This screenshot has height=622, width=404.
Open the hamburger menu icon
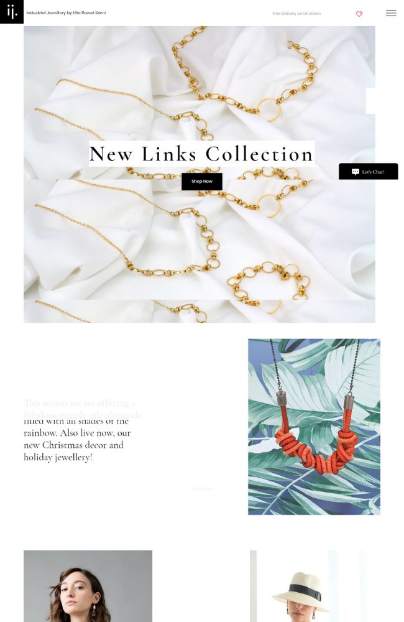(x=391, y=13)
